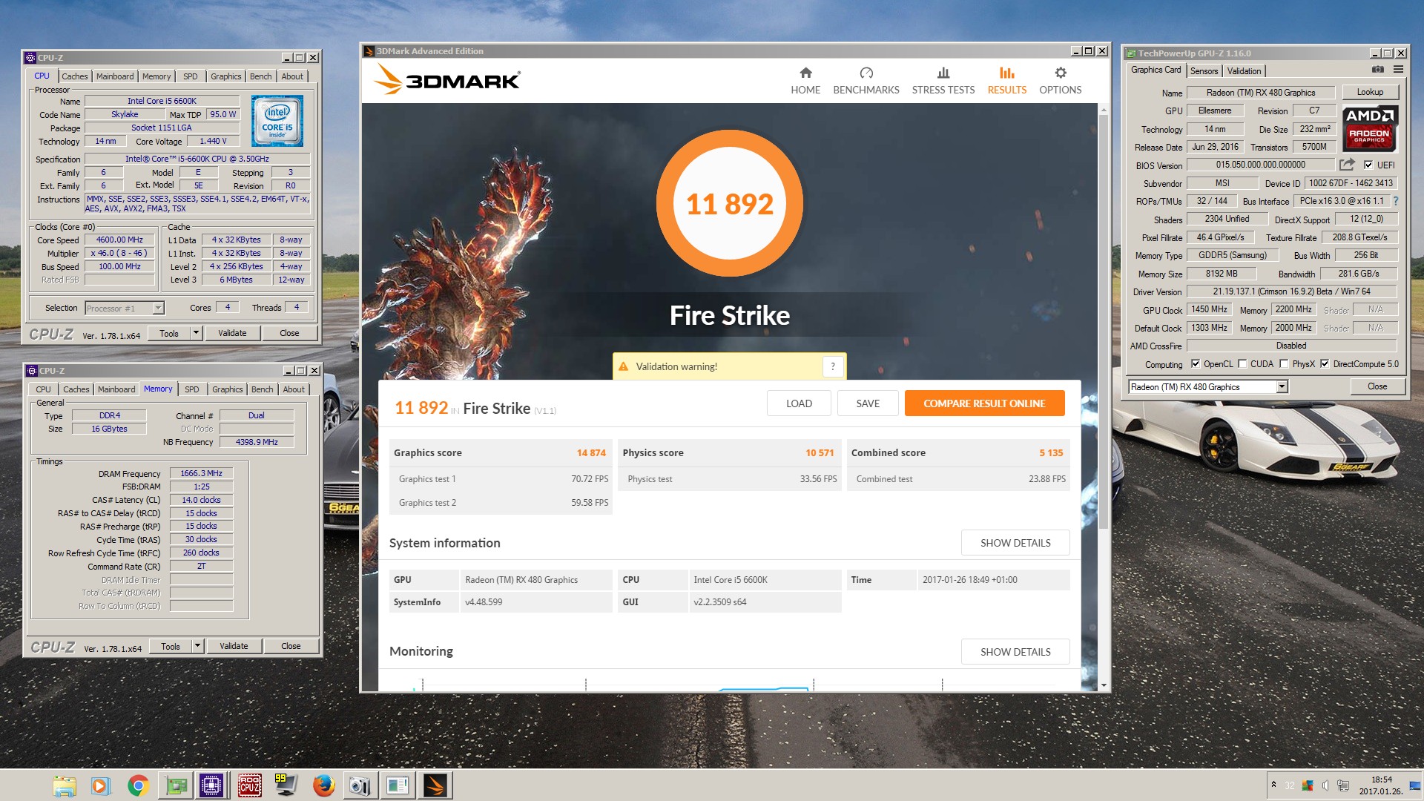1424x801 pixels.
Task: Open Graphics tab in bottom CPU-Z window
Action: point(227,389)
